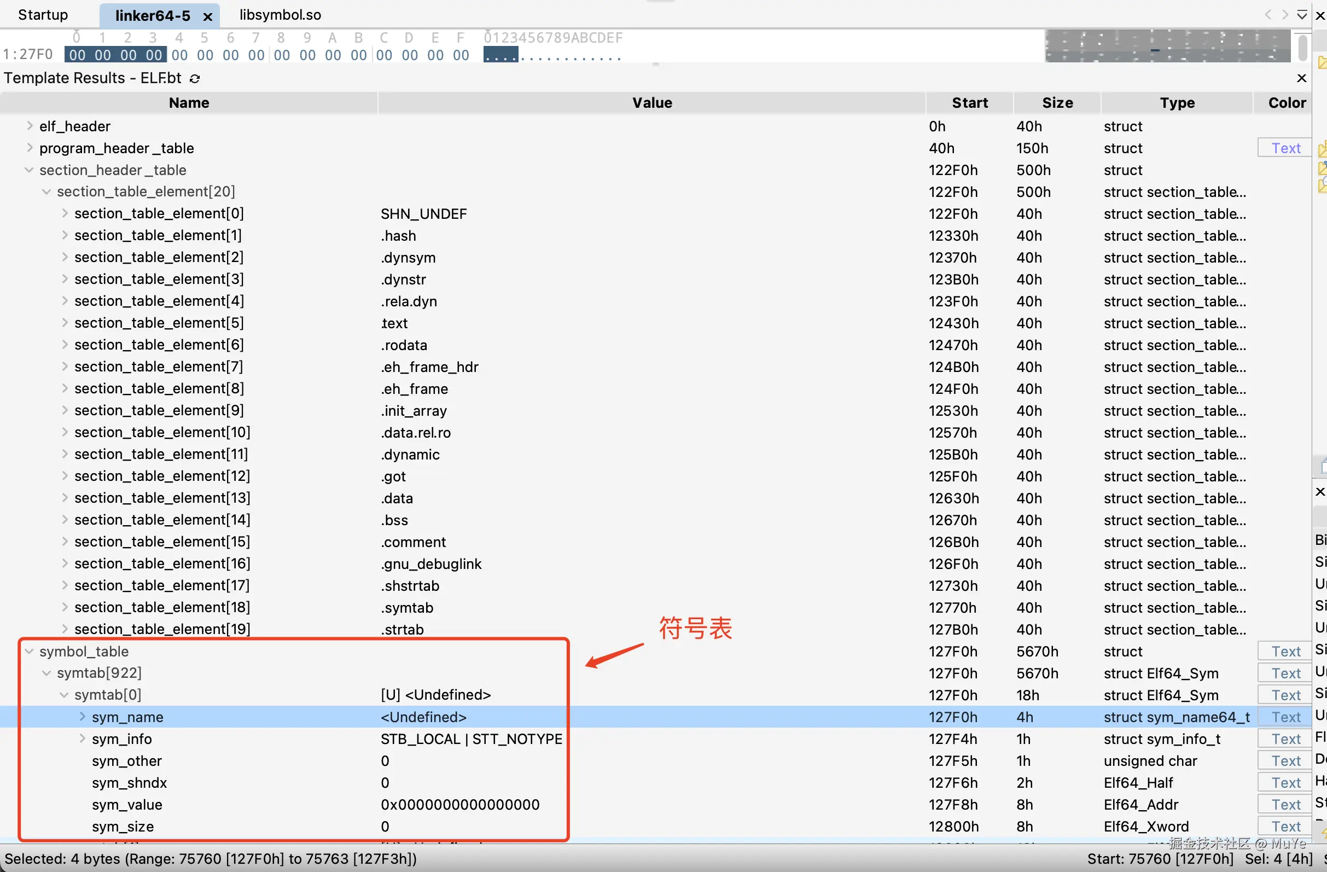Close the linker64-5 tab
The height and width of the screenshot is (872, 1327).
click(207, 16)
